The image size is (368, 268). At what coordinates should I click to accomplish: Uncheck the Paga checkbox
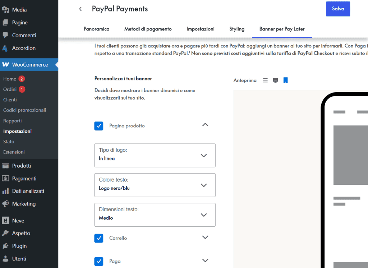pyautogui.click(x=99, y=262)
